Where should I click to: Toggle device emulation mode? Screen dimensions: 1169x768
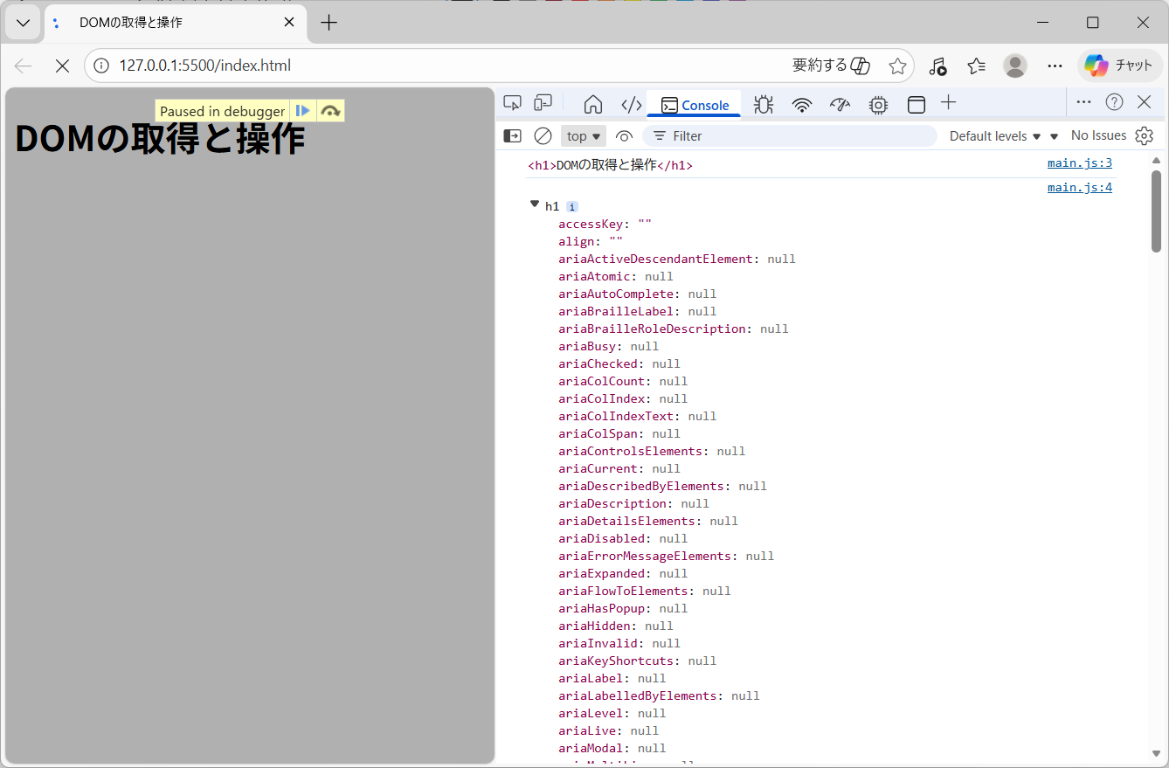tap(543, 104)
